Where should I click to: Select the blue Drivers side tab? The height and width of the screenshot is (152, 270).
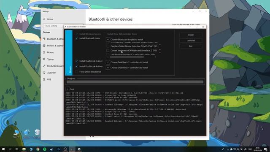(x=69, y=53)
